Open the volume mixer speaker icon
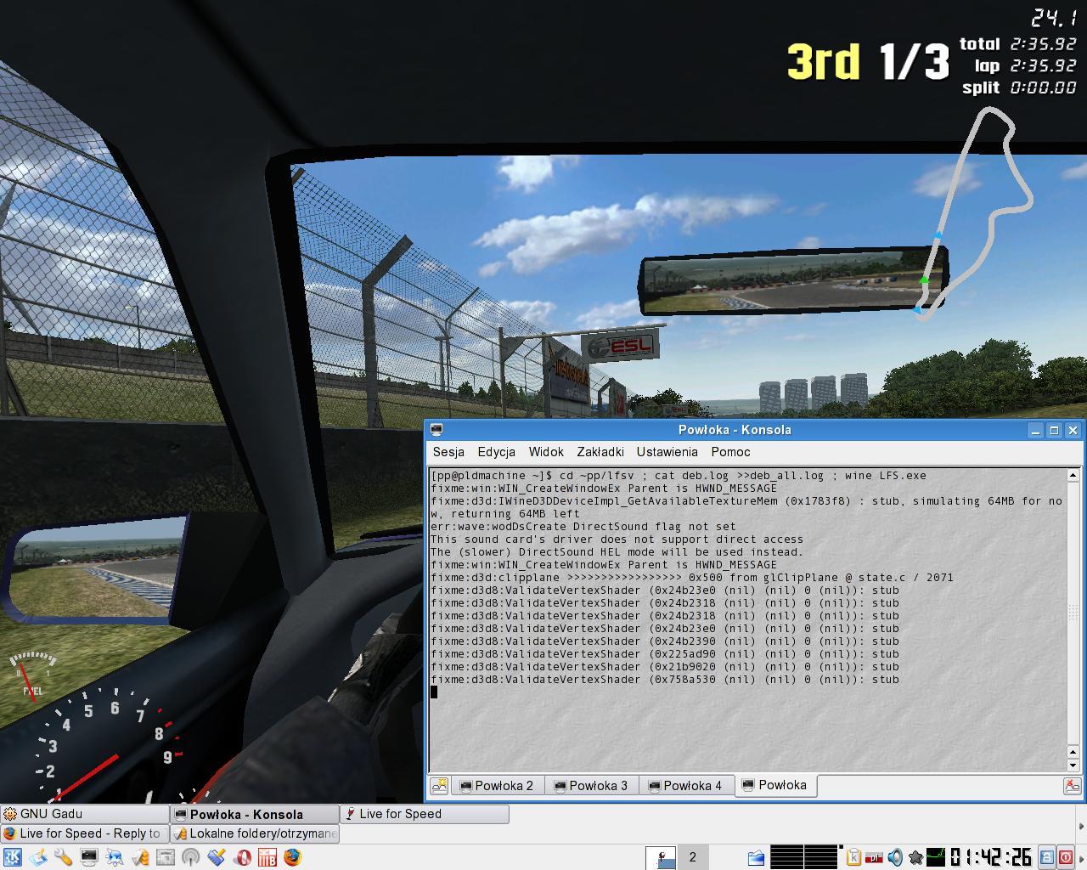The width and height of the screenshot is (1087, 870). tap(895, 857)
